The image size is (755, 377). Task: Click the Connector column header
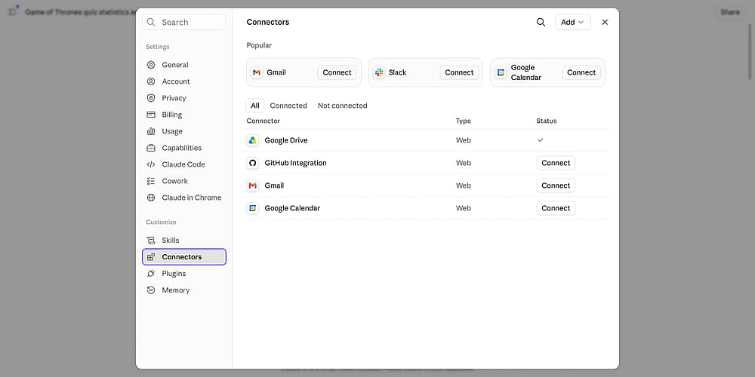click(263, 121)
